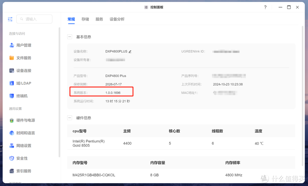Viewport: 308px width, 186px height.
Task: Switch to the 存储 (Storage) tab
Action: [85, 19]
